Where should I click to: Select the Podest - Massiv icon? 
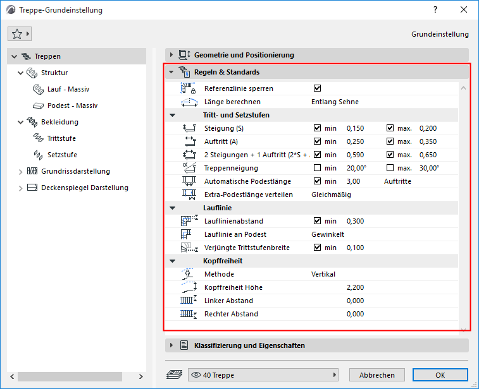(38, 106)
